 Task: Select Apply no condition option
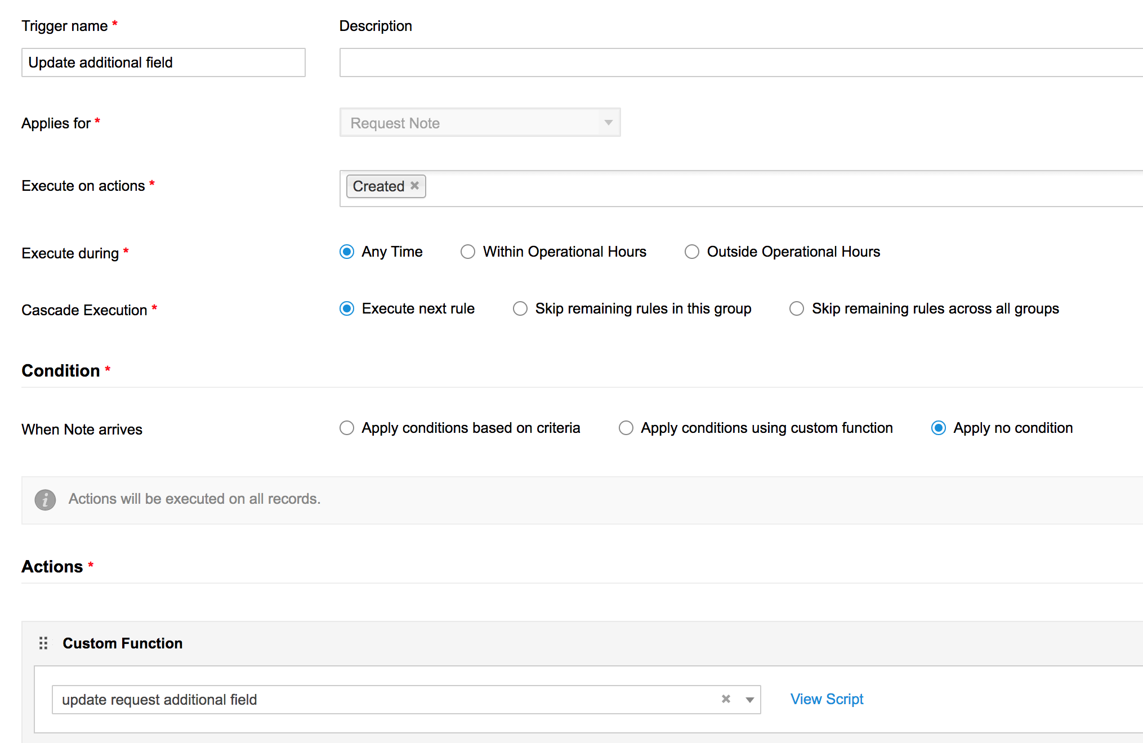point(939,428)
